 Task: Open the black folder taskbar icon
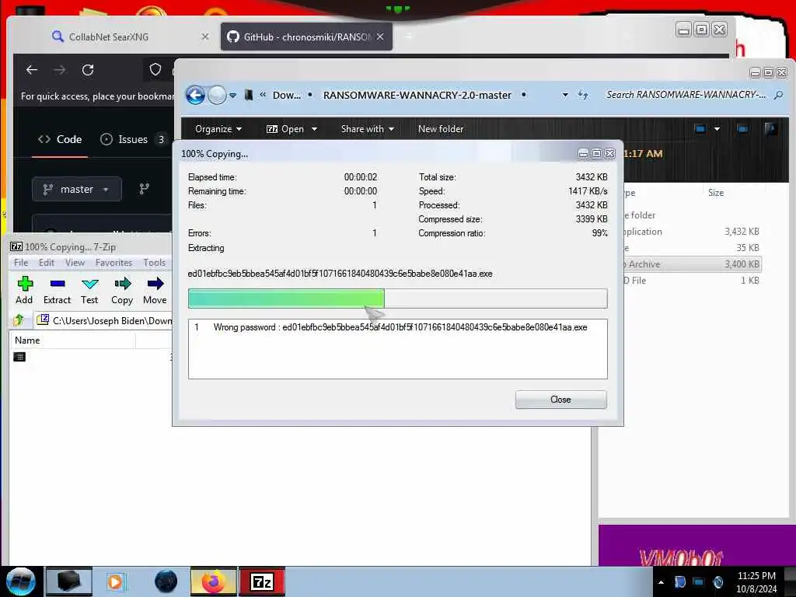[69, 581]
